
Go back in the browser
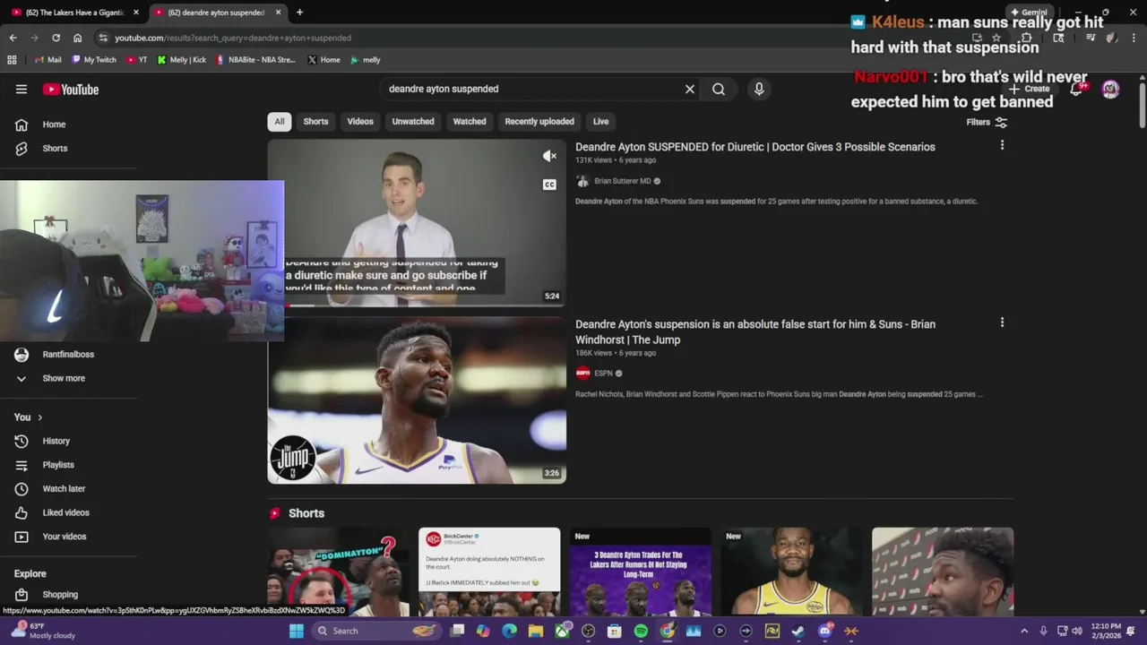pos(13,38)
